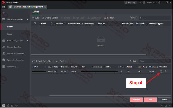Add a new device

pos(36,18)
